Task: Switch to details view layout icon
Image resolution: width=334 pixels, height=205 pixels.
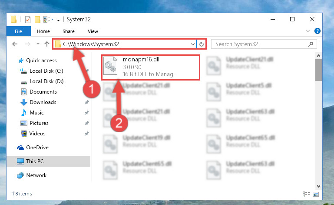Action: (306, 194)
